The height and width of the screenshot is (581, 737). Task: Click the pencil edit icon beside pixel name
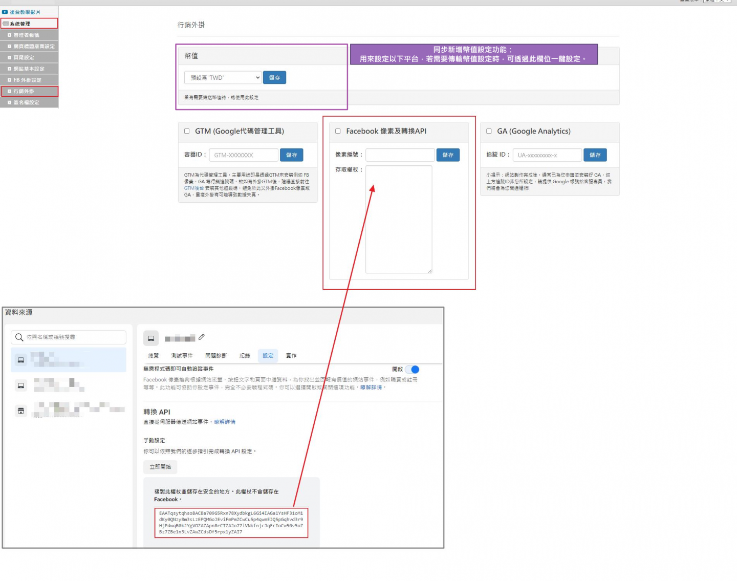[x=202, y=337]
